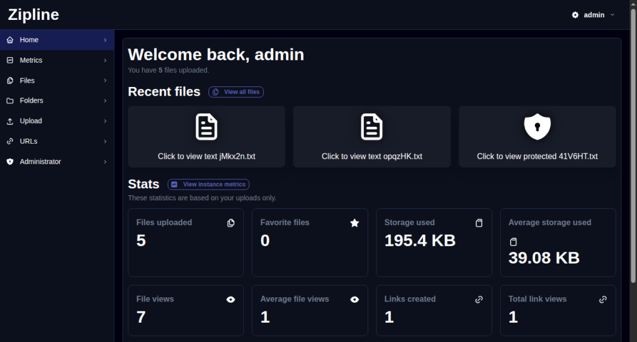
Task: Open the text file jMkx2n.txt card
Action: pos(207,137)
